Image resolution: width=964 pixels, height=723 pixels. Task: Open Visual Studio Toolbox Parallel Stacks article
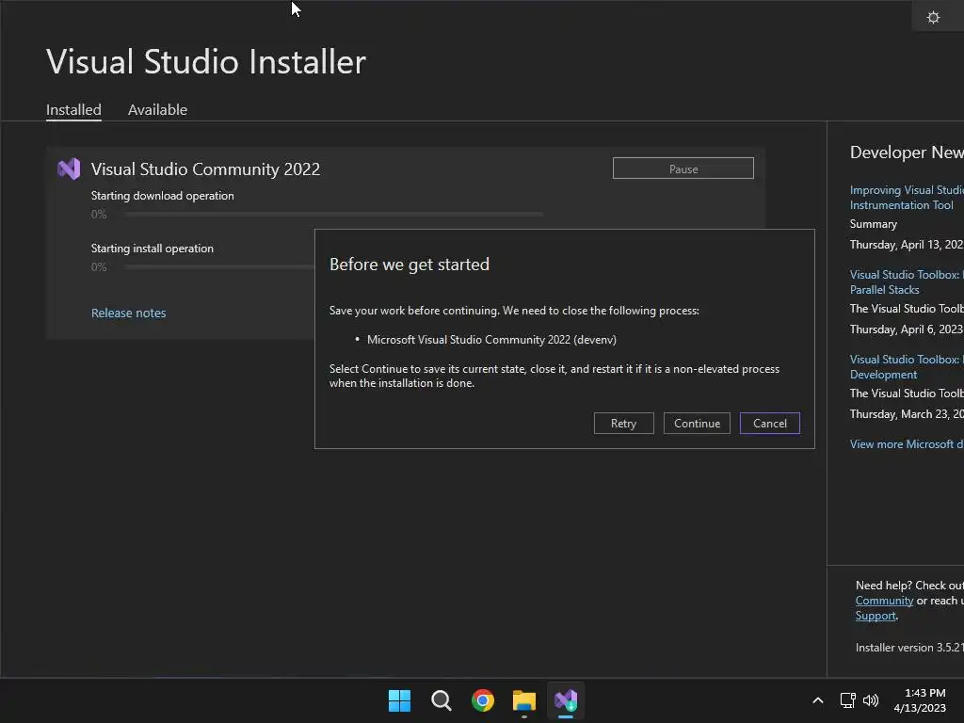point(907,282)
